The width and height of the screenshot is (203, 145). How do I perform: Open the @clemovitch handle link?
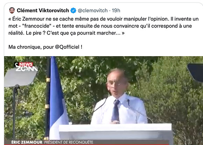[93, 10]
